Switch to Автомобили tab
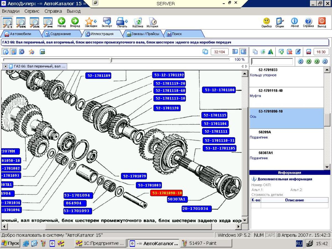The width and height of the screenshot is (332, 249). [x=20, y=34]
